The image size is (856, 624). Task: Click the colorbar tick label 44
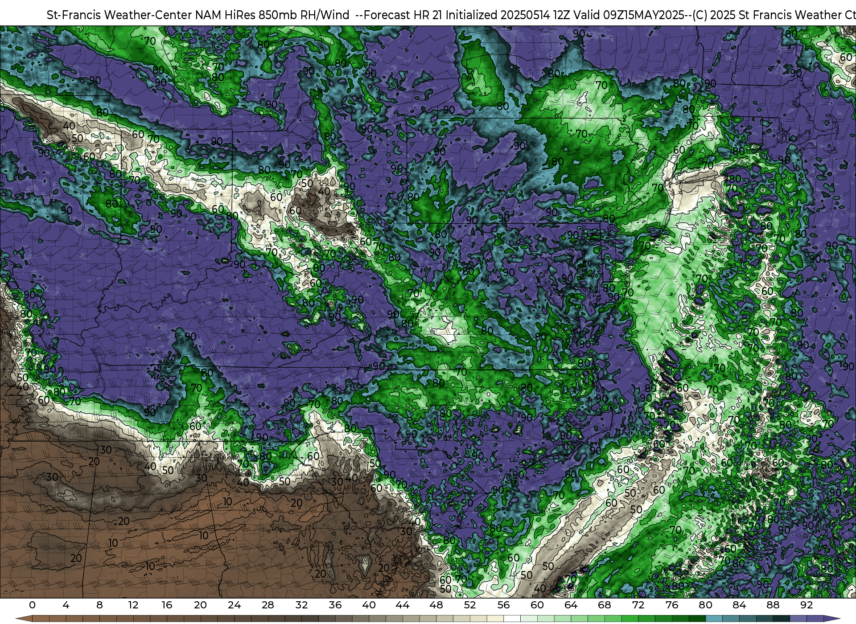click(403, 605)
